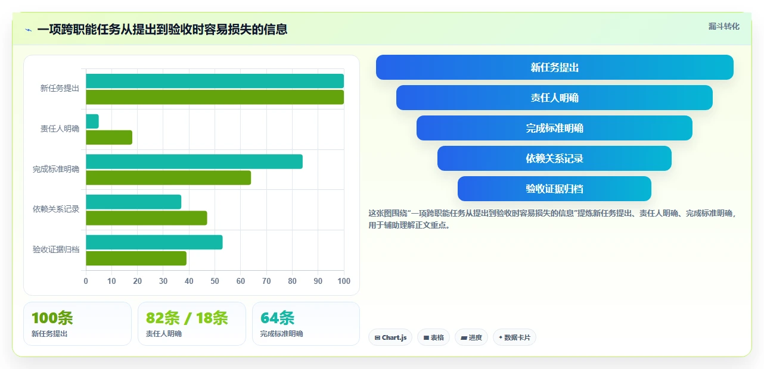Click the 进度 chip

pyautogui.click(x=471, y=337)
